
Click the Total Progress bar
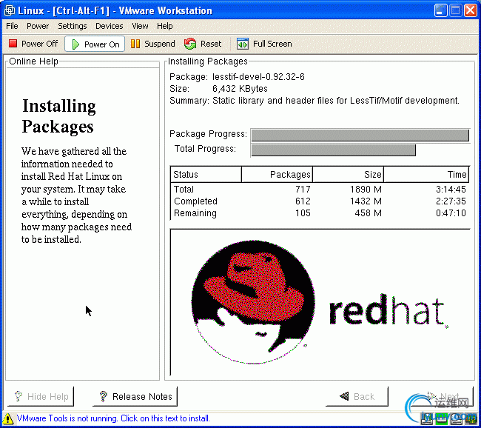360,150
